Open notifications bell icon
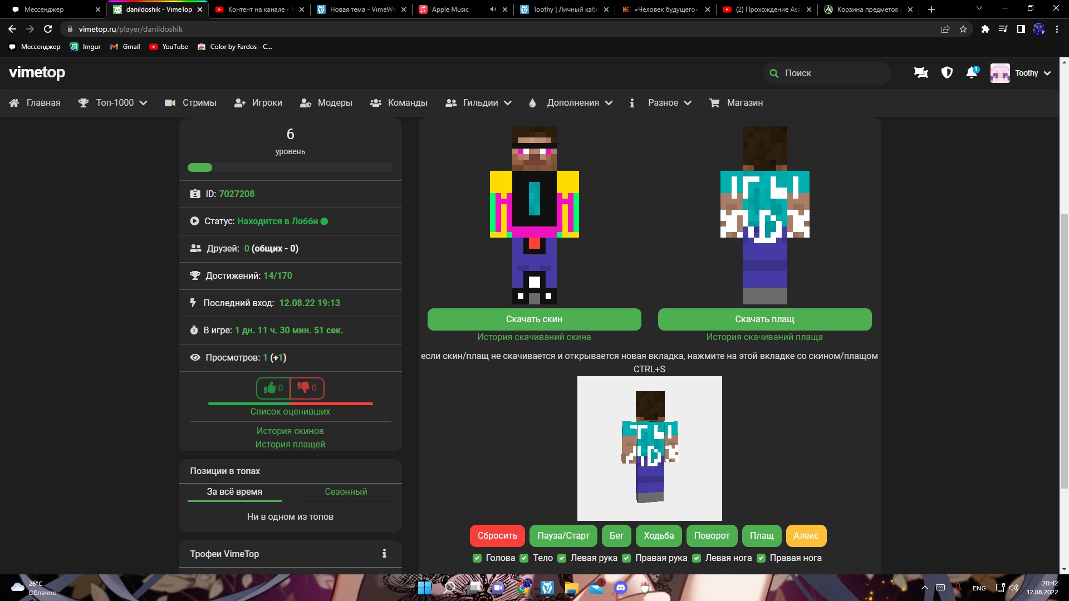 click(972, 73)
